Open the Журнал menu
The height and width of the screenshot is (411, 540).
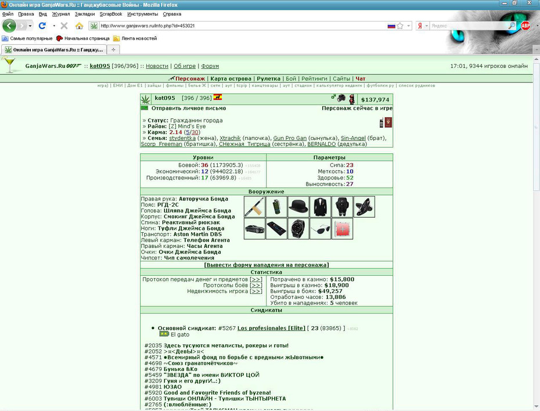(61, 14)
